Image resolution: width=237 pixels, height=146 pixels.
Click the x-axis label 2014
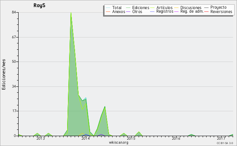(86, 138)
